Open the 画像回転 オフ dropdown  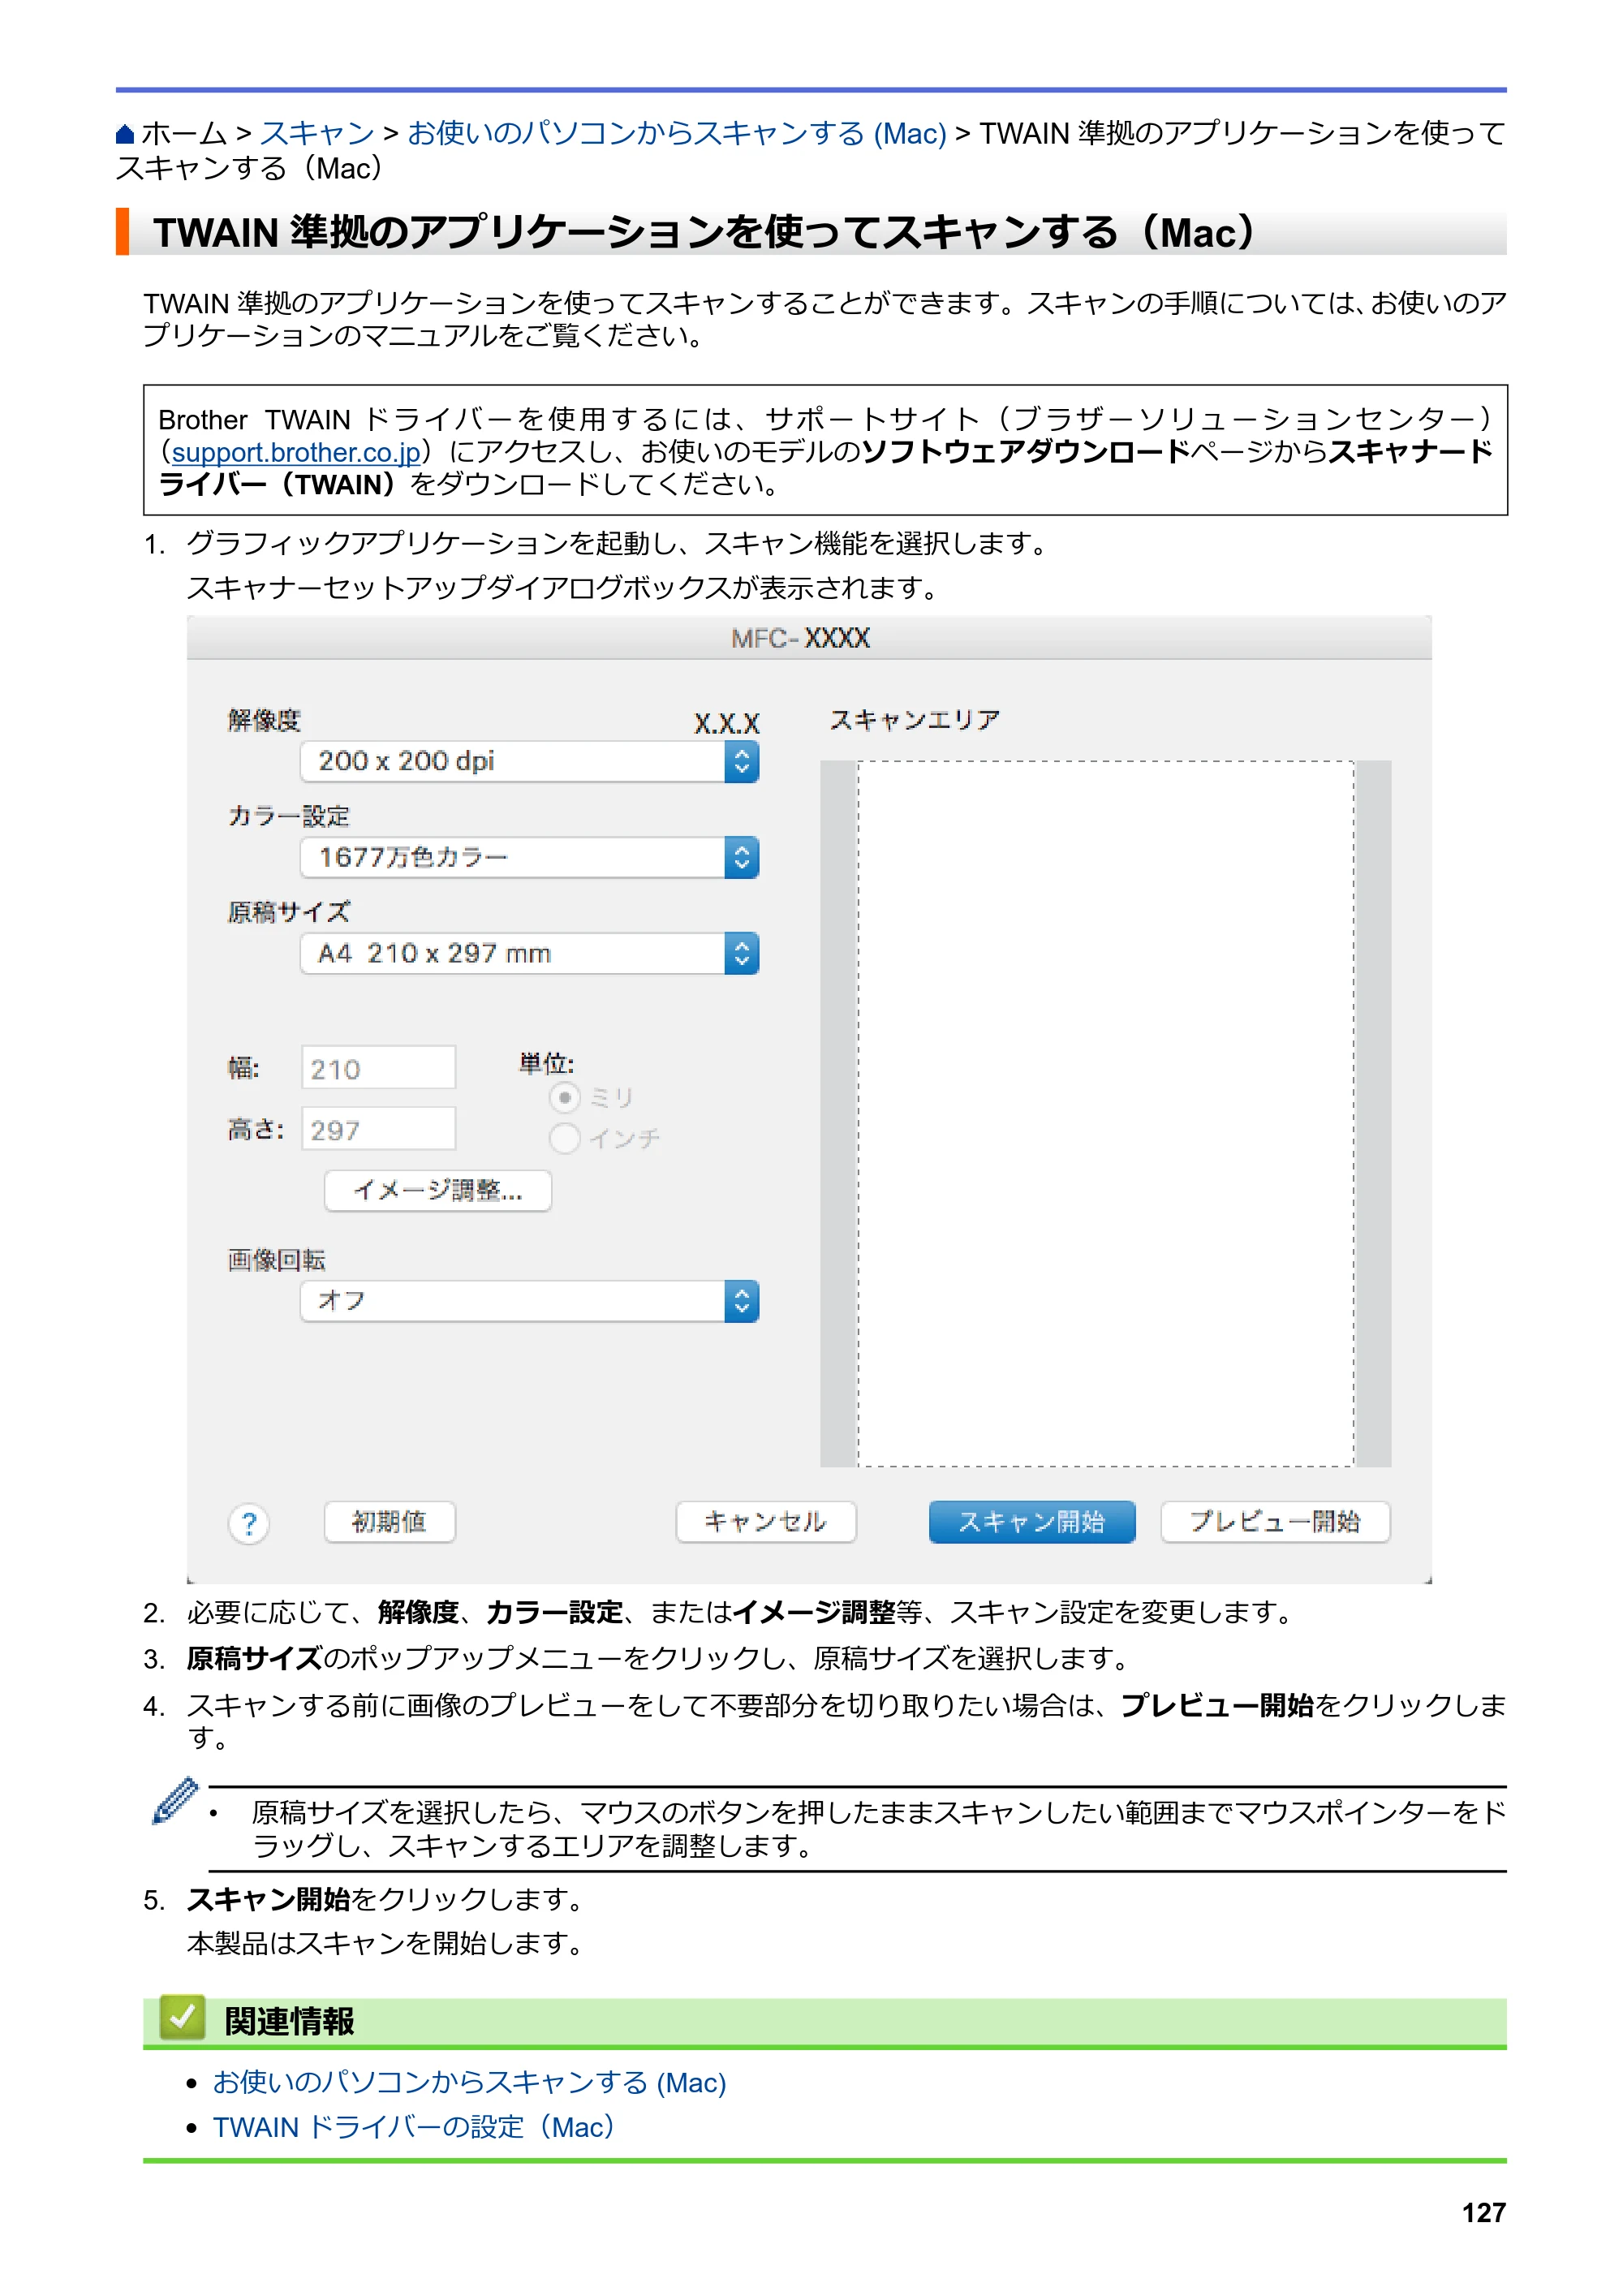529,1301
